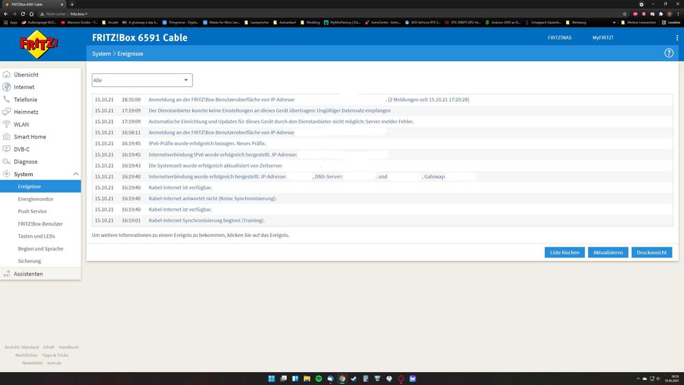Click the FRITZ! logo
The width and height of the screenshot is (684, 385).
pos(39,44)
